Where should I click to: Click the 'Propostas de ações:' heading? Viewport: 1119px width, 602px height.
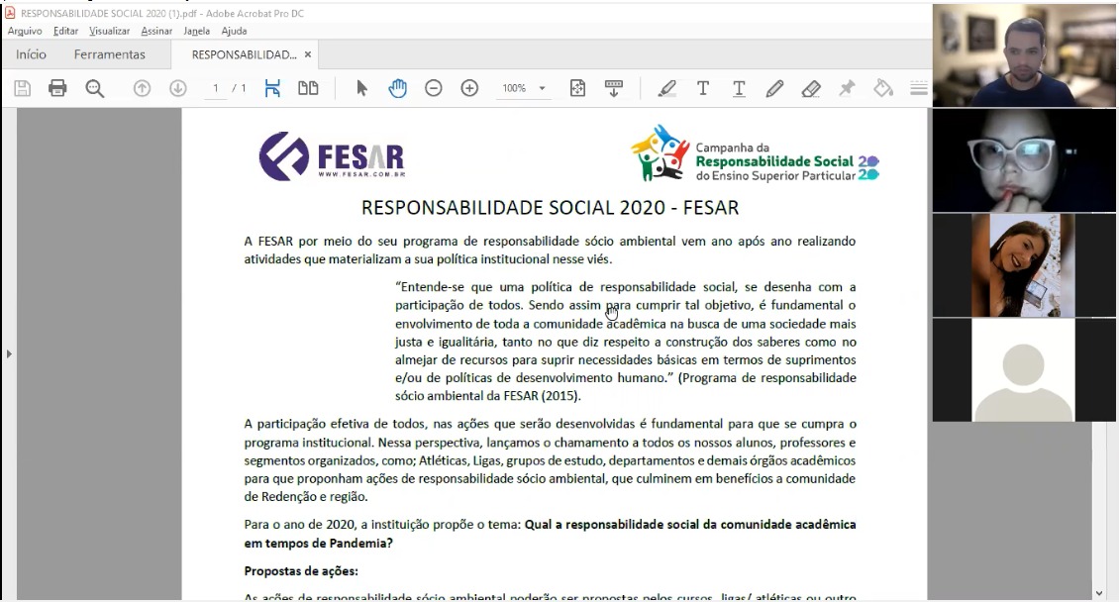tap(301, 571)
